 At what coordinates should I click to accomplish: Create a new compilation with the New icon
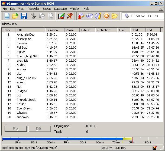click(7, 16)
